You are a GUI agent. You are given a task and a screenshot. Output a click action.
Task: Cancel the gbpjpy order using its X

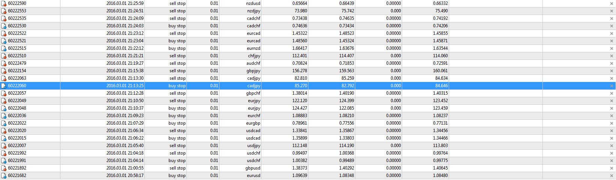[611, 71]
